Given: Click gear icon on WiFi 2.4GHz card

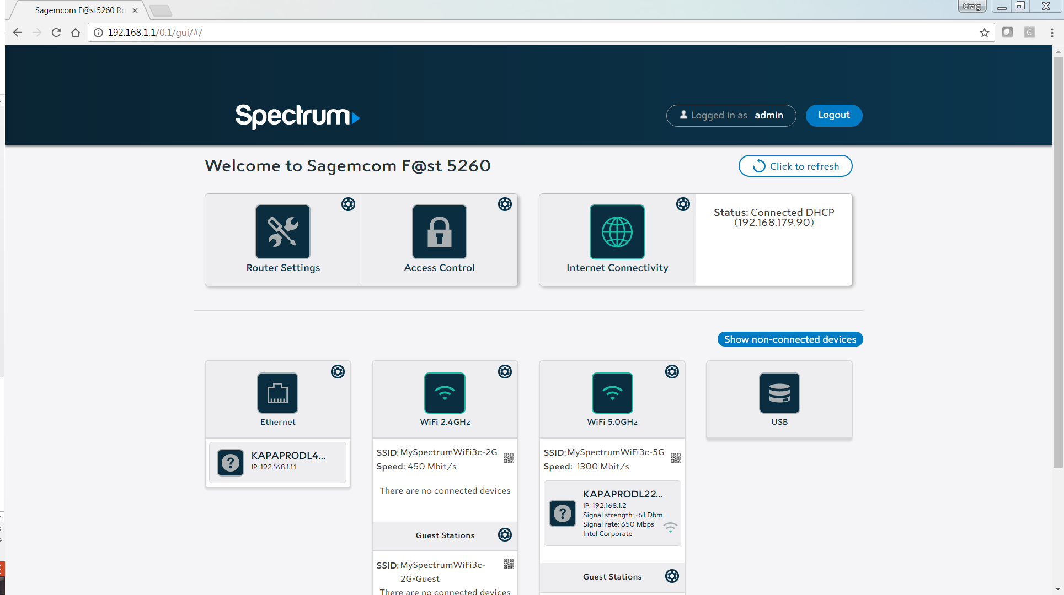Looking at the screenshot, I should 505,372.
